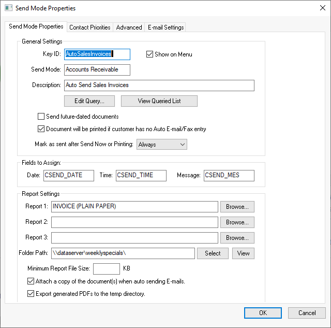
Task: Enable Send future-dated documents option
Action: pyautogui.click(x=41, y=117)
